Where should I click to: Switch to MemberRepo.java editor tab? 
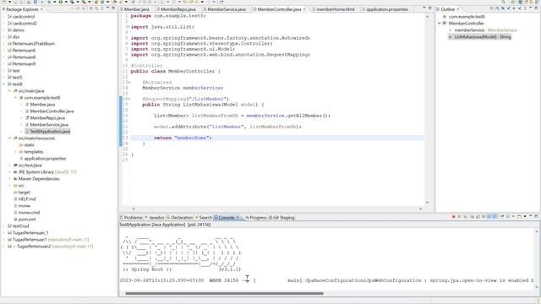(x=178, y=9)
